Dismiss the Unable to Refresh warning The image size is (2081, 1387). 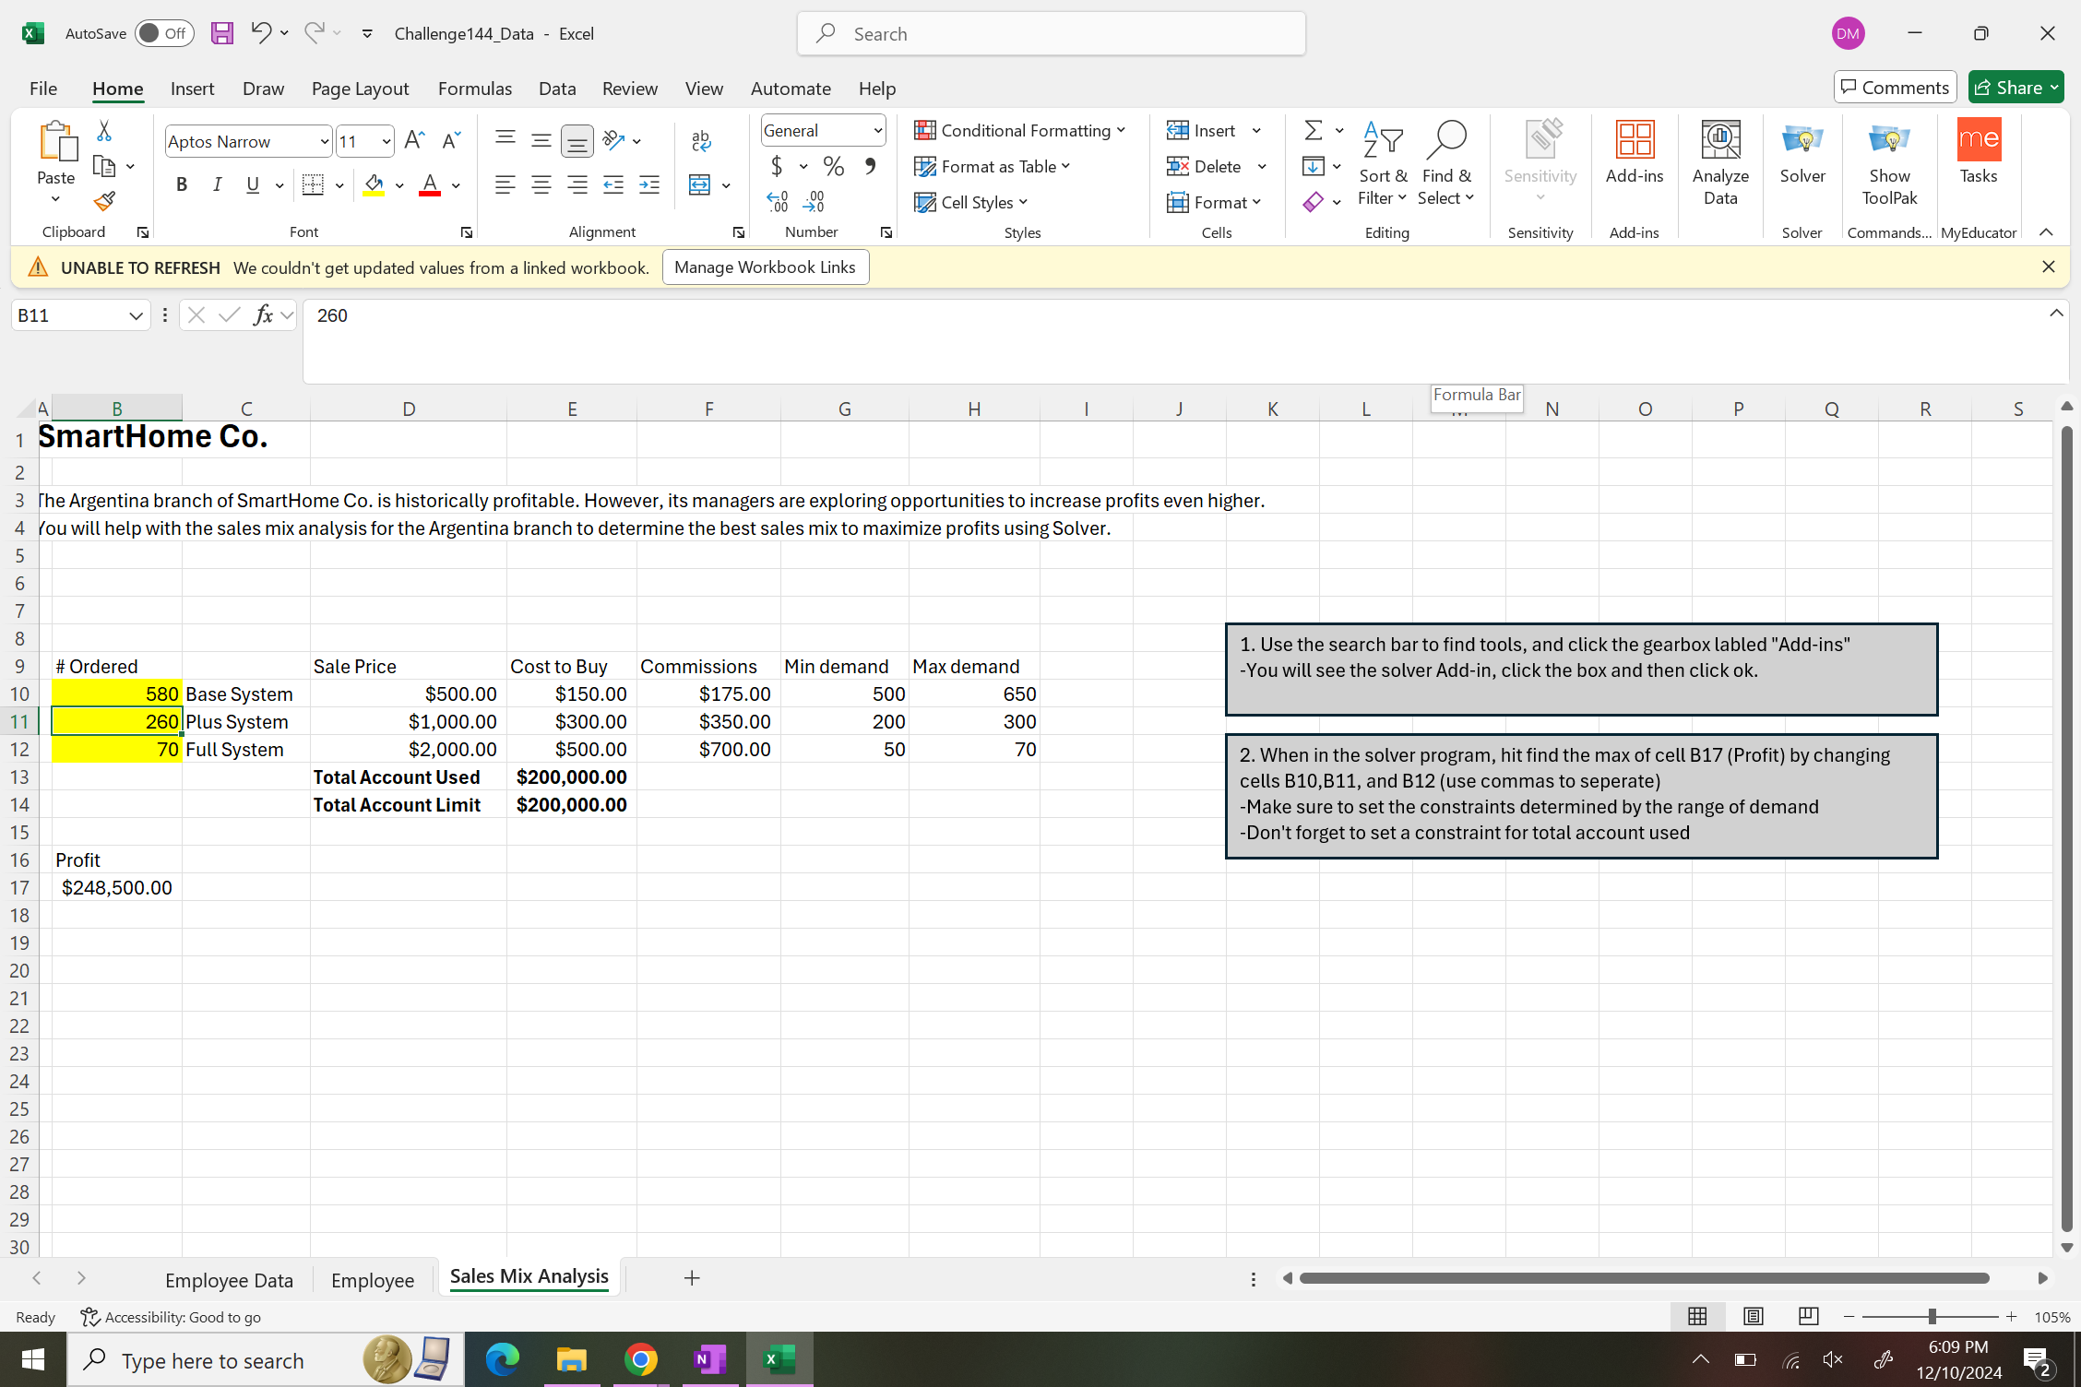coord(2049,267)
